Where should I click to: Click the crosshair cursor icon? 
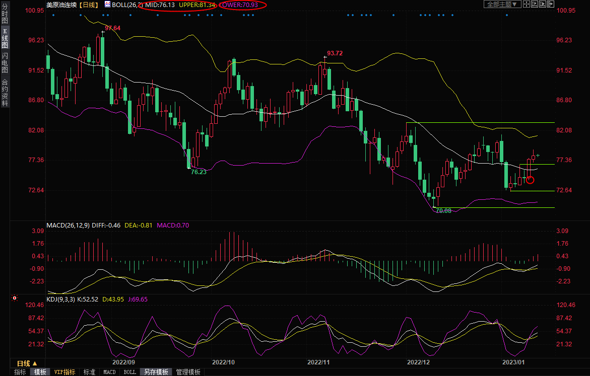(x=527, y=5)
